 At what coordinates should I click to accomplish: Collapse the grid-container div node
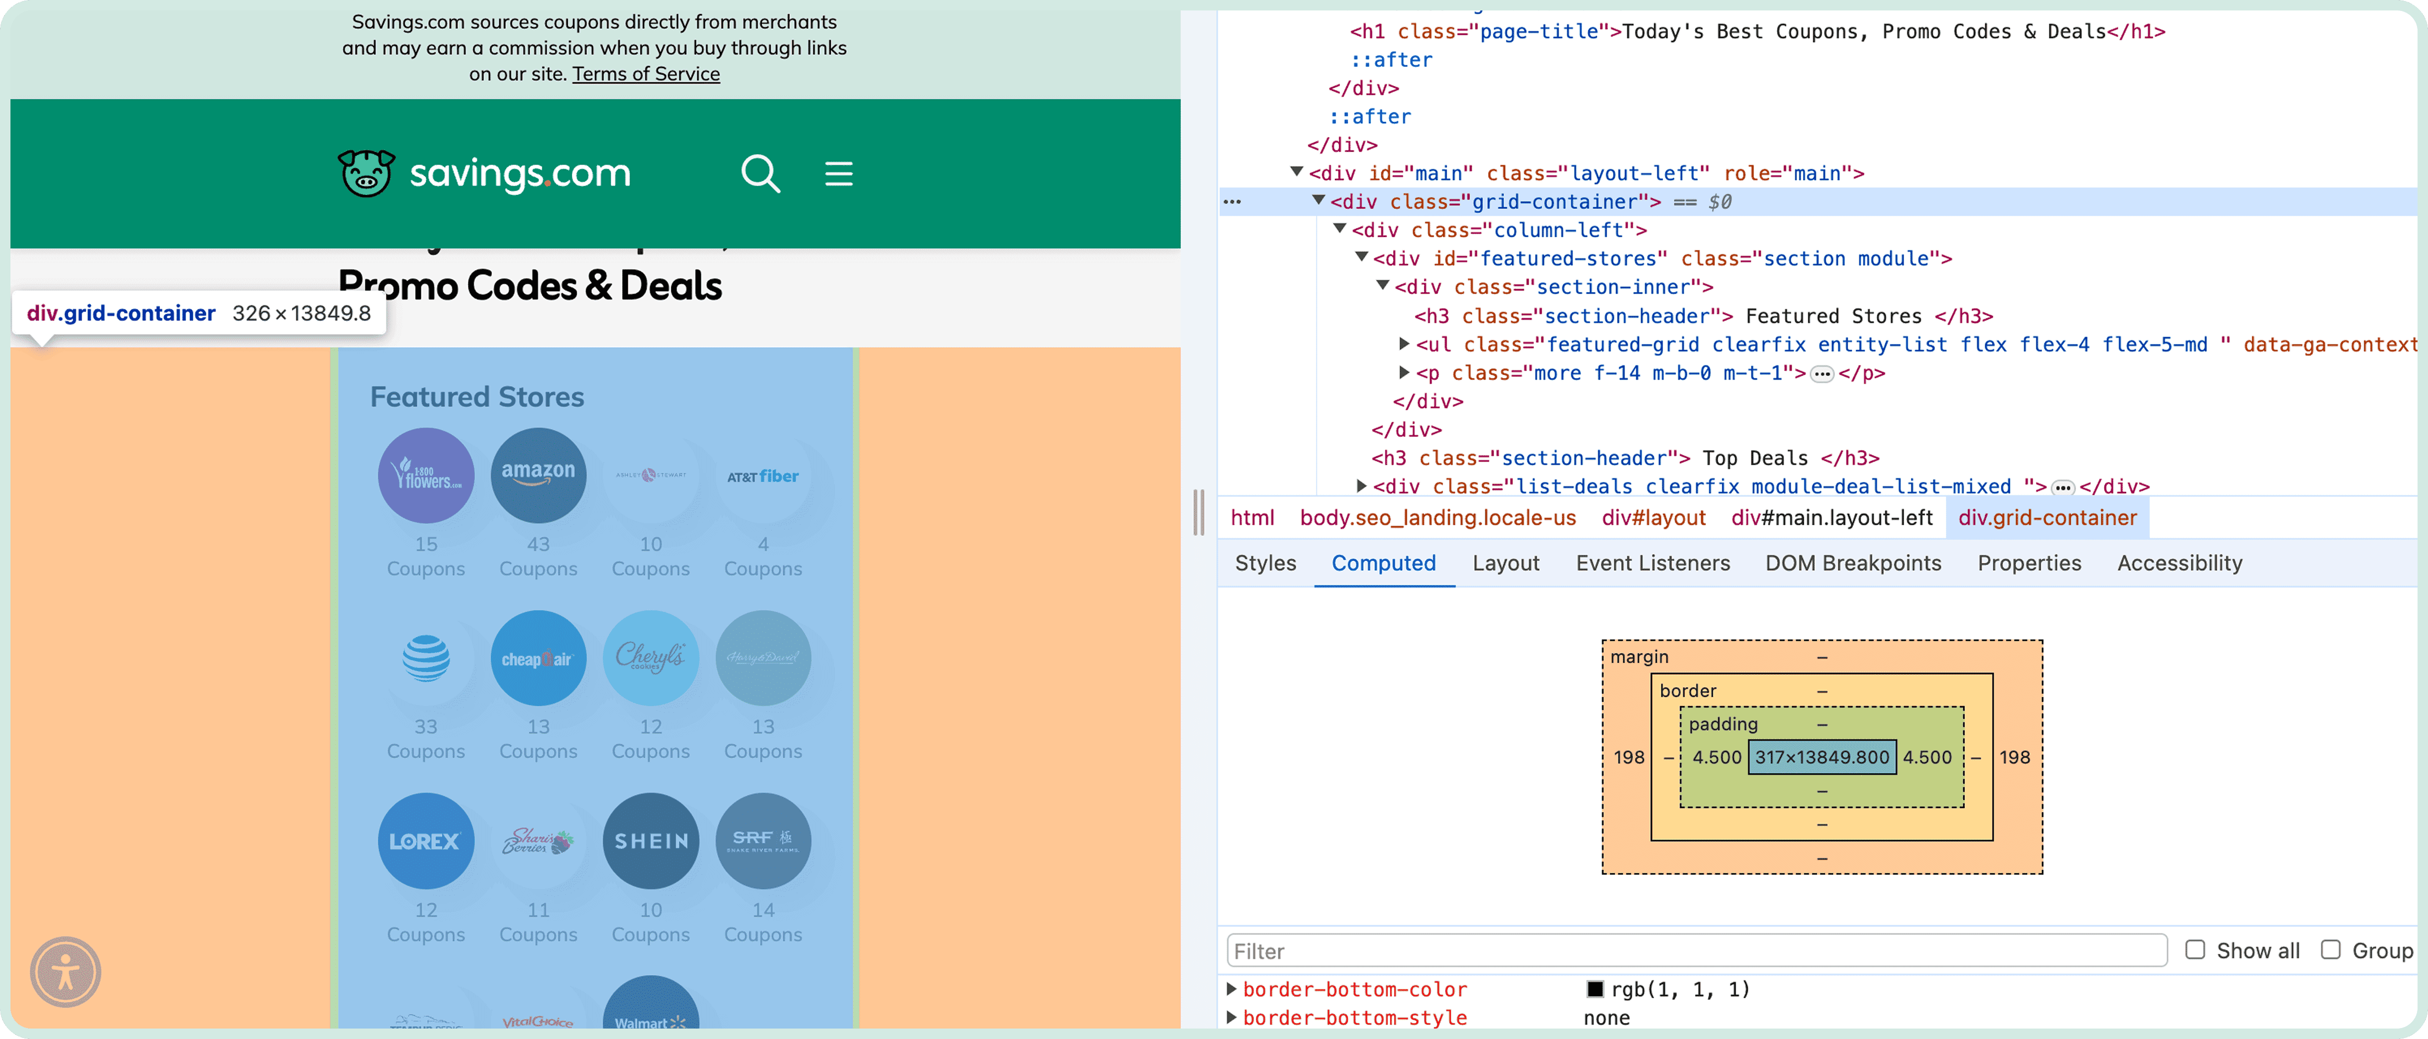click(x=1319, y=201)
